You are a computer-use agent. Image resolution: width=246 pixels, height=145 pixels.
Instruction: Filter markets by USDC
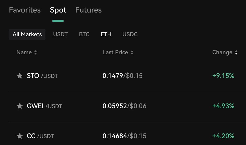[x=130, y=34]
